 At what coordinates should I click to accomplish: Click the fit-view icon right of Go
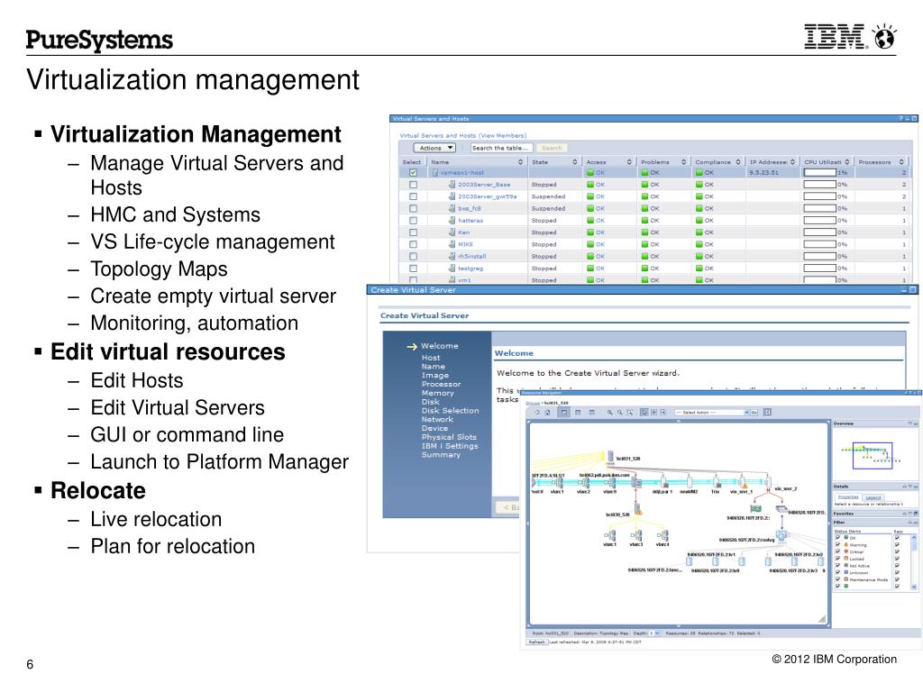click(x=767, y=413)
